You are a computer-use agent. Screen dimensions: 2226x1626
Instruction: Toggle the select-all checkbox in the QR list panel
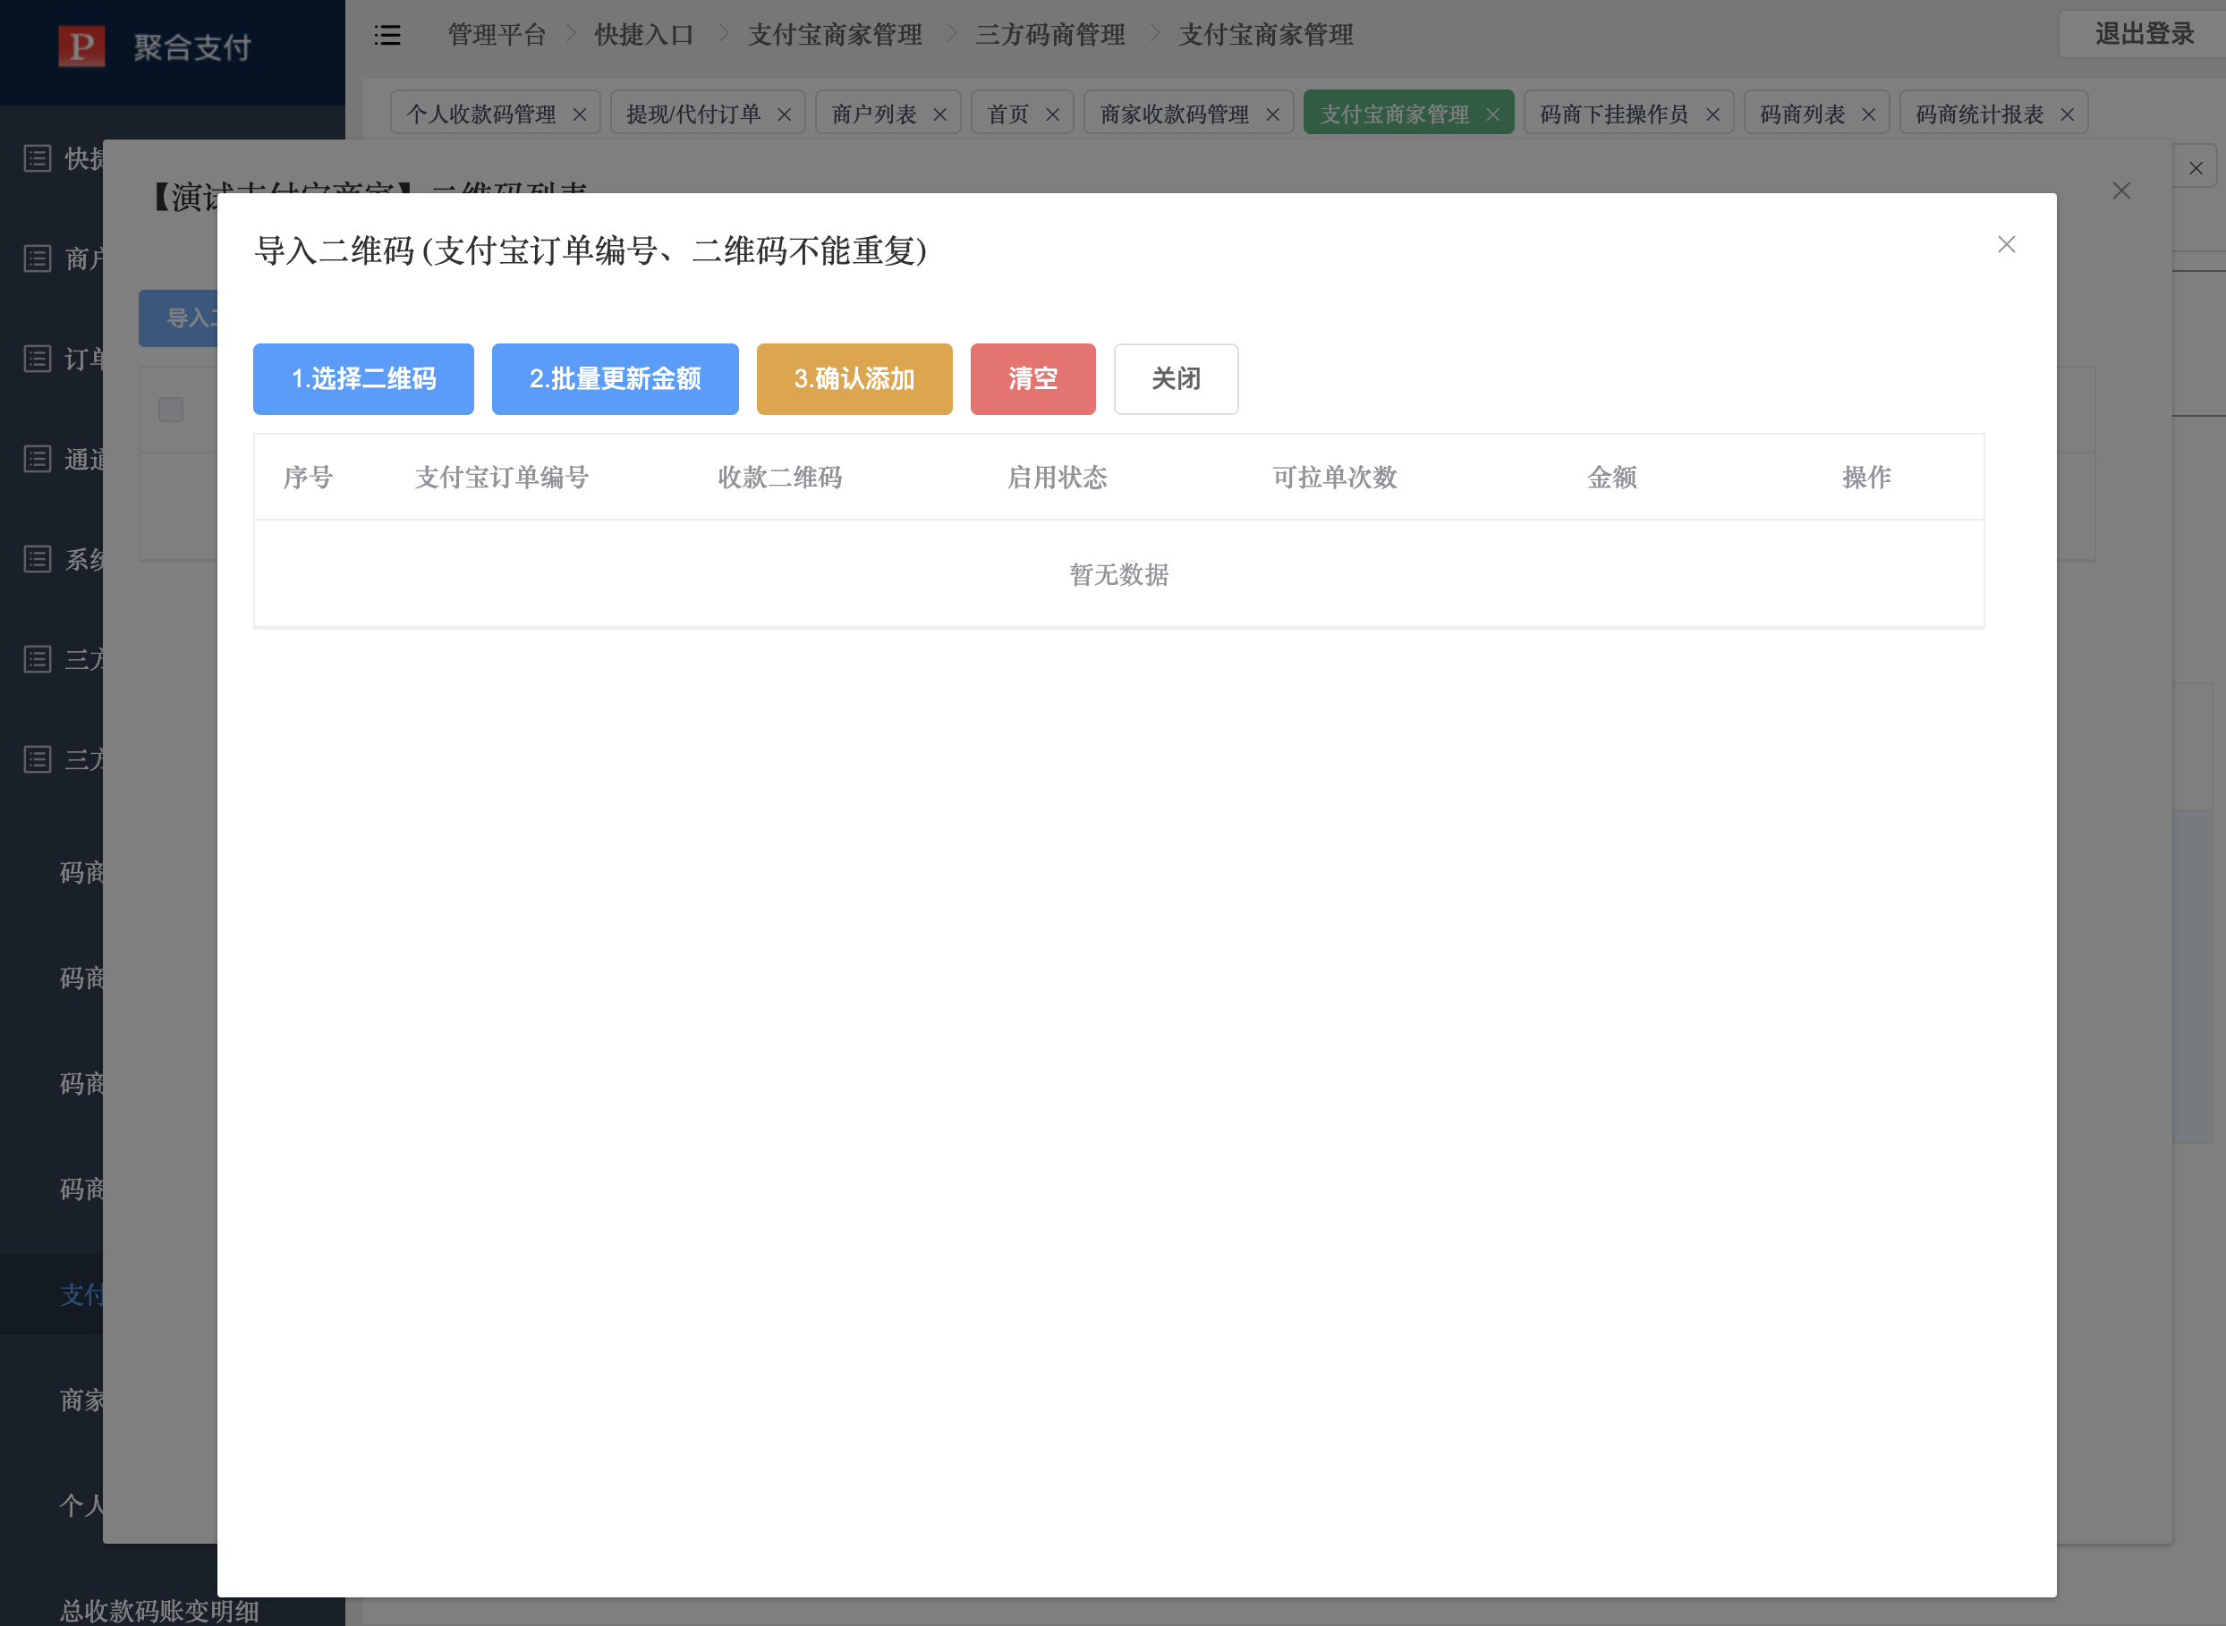point(169,410)
